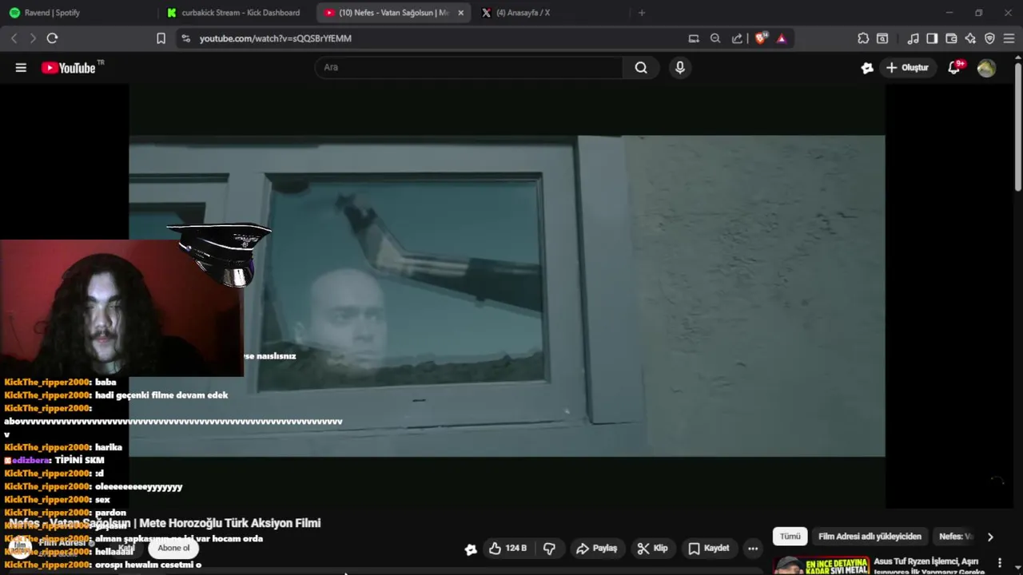Screen dimensions: 1023x575
Task: Switch to the Anasayfa / X tab
Action: click(551, 13)
